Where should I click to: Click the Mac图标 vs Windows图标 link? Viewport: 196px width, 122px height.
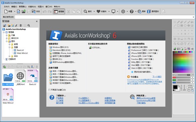[89, 103]
